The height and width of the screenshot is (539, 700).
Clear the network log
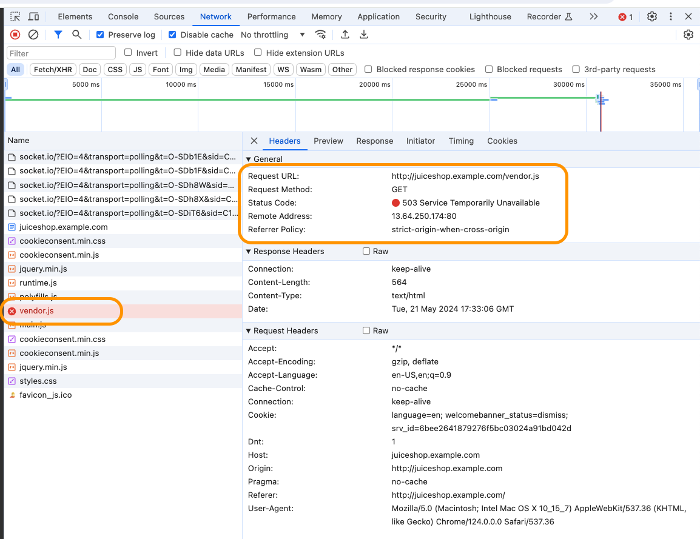click(x=33, y=35)
